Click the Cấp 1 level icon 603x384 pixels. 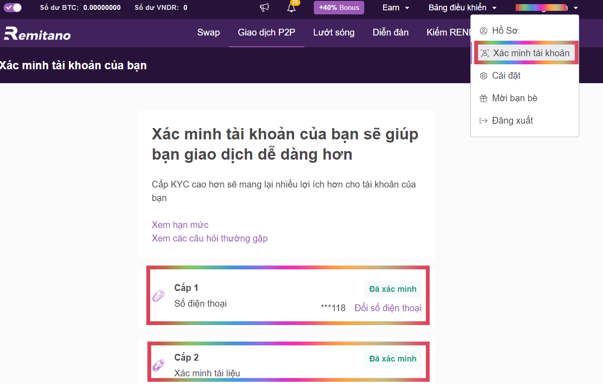(x=158, y=295)
